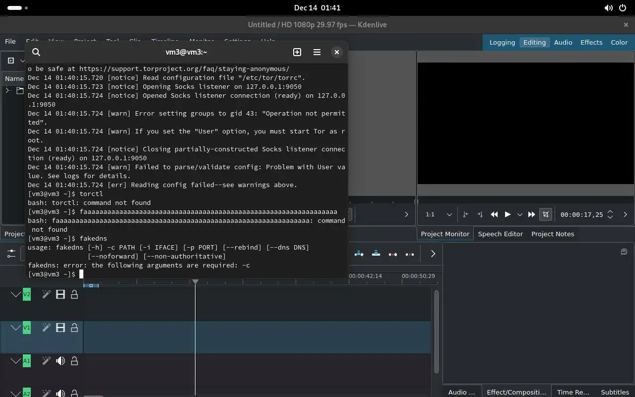635x397 pixels.
Task: Open the system power menu icon
Action: pyautogui.click(x=623, y=8)
